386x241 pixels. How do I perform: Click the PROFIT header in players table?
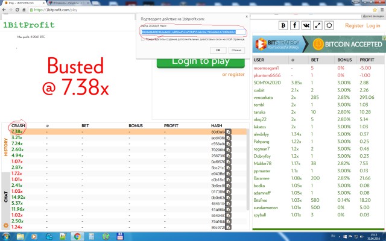pyautogui.click(x=367, y=60)
